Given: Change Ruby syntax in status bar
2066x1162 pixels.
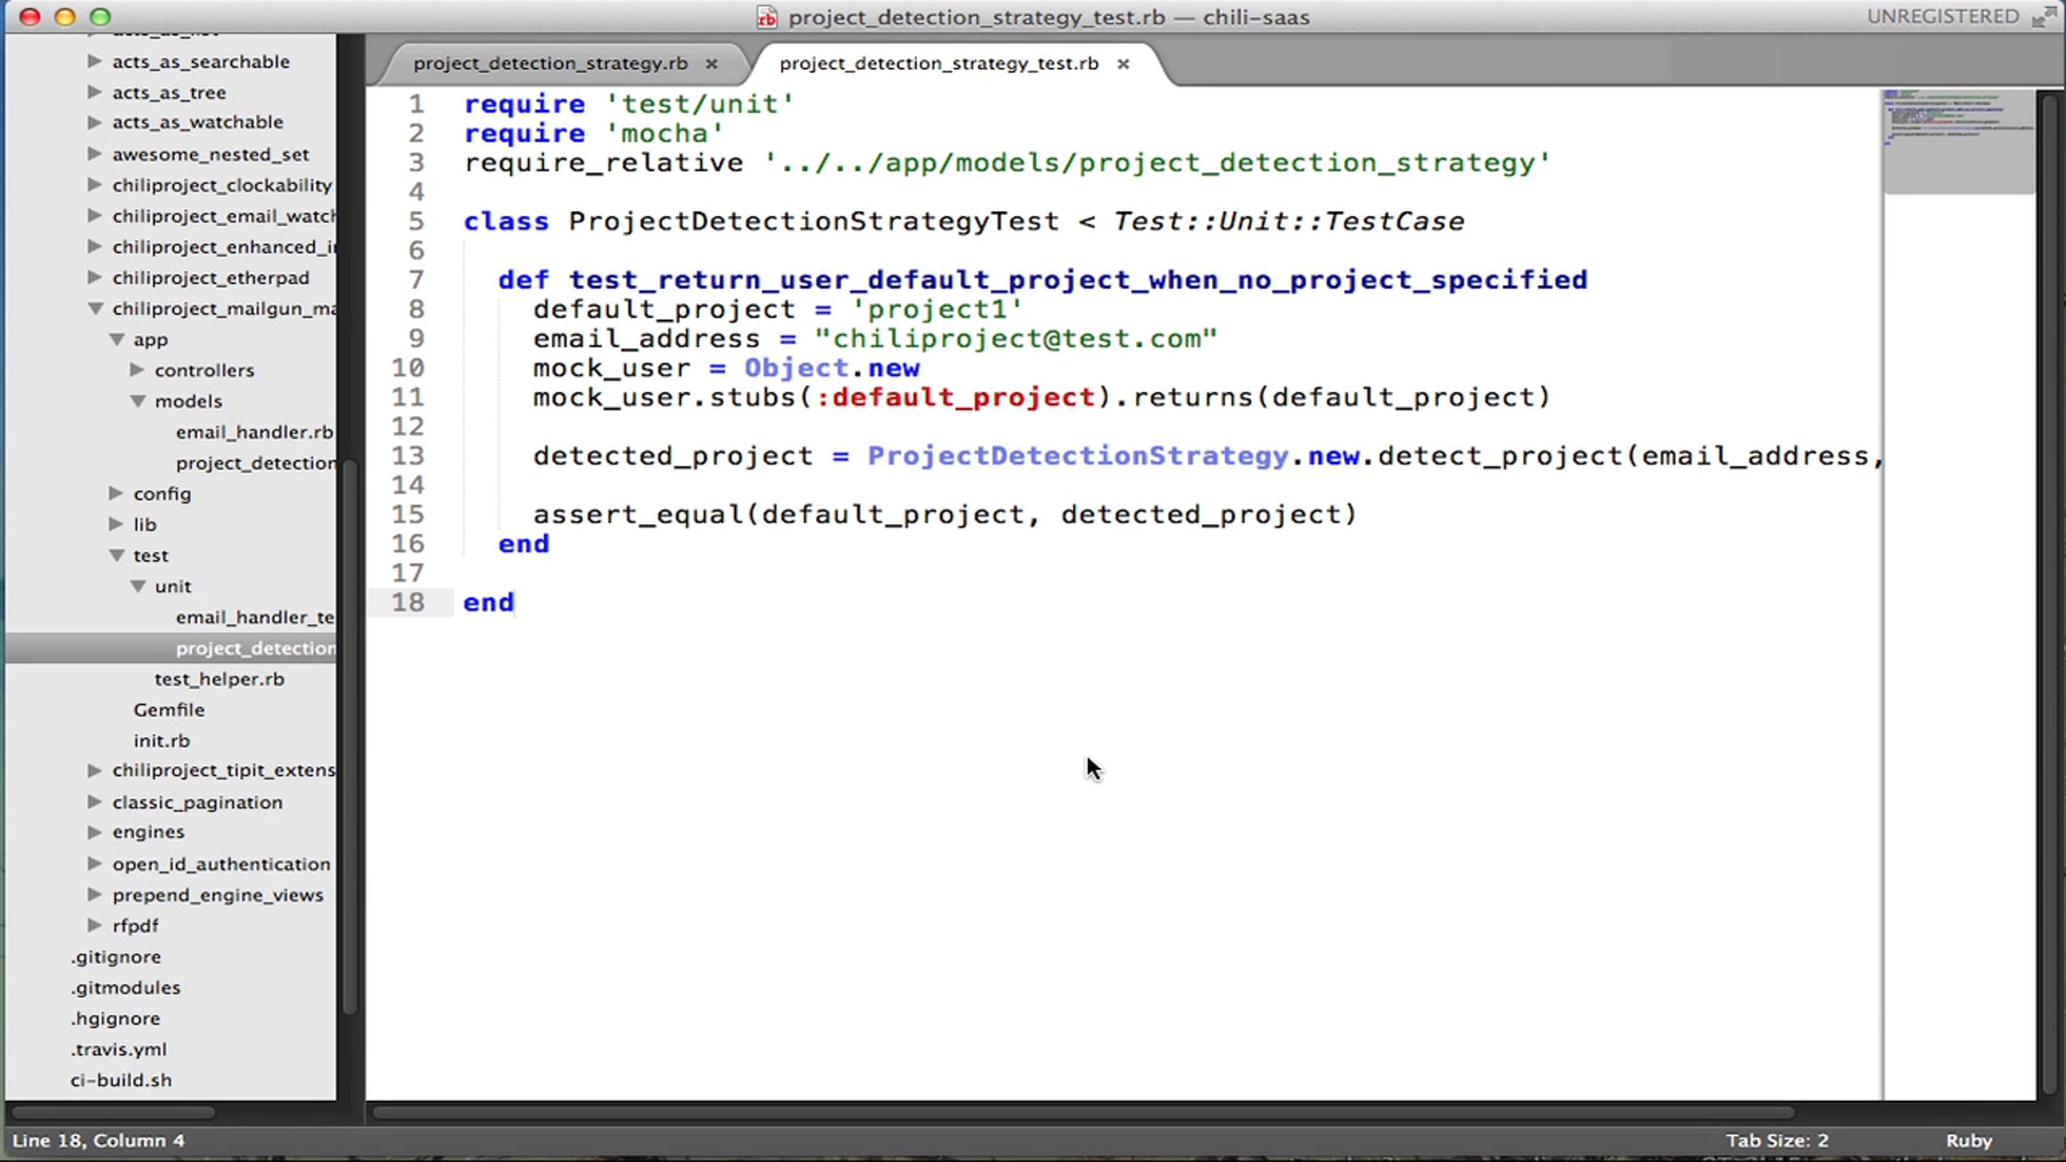Looking at the screenshot, I should point(1969,1140).
